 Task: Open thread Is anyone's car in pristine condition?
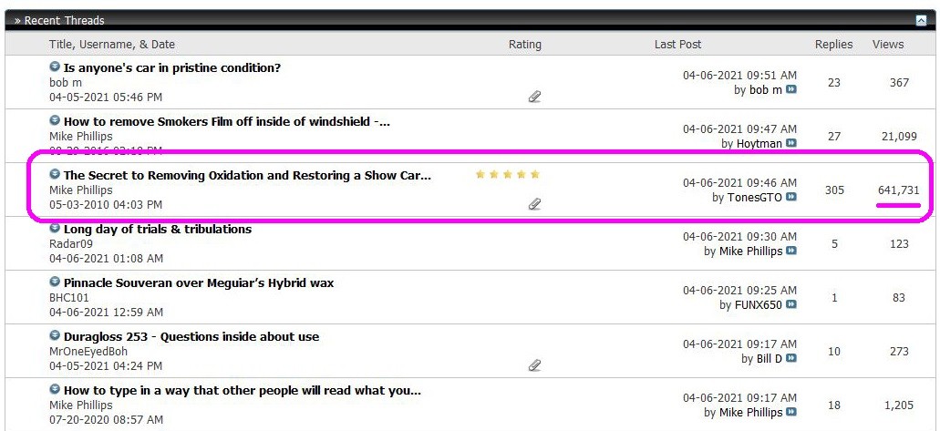pyautogui.click(x=172, y=67)
